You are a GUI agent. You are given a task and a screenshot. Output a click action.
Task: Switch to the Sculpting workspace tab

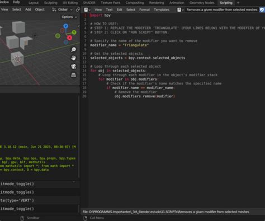(51, 3)
